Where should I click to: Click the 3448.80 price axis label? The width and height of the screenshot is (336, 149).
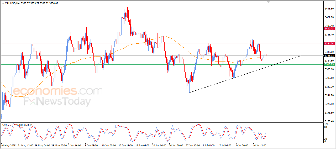click(x=329, y=9)
